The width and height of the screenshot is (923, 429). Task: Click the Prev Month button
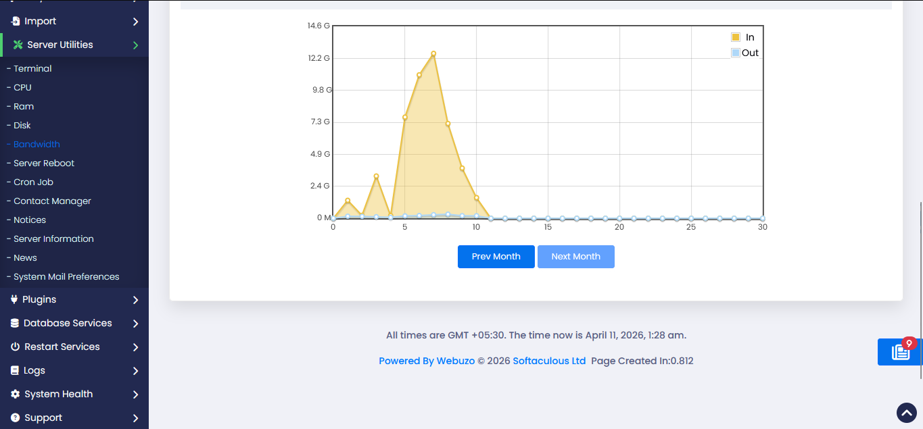pos(496,257)
